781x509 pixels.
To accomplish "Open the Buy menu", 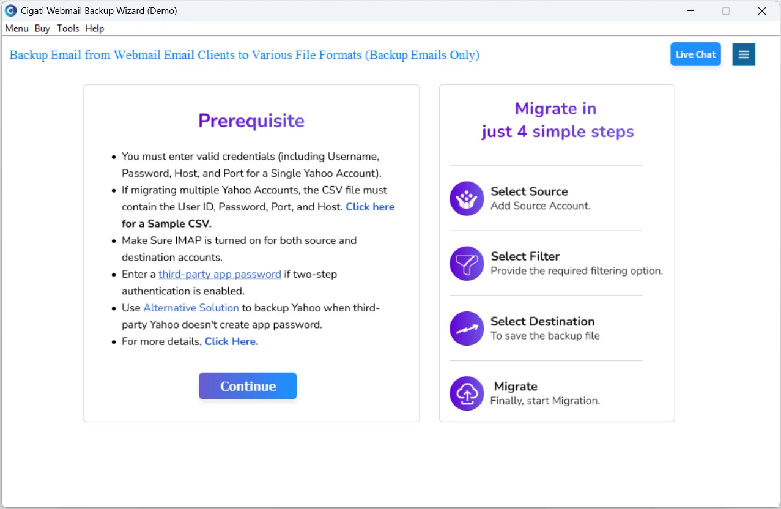I will click(x=42, y=28).
